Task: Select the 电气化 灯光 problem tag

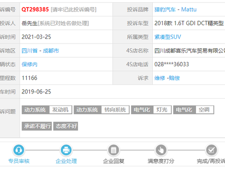Action: pyautogui.click(x=151, y=110)
